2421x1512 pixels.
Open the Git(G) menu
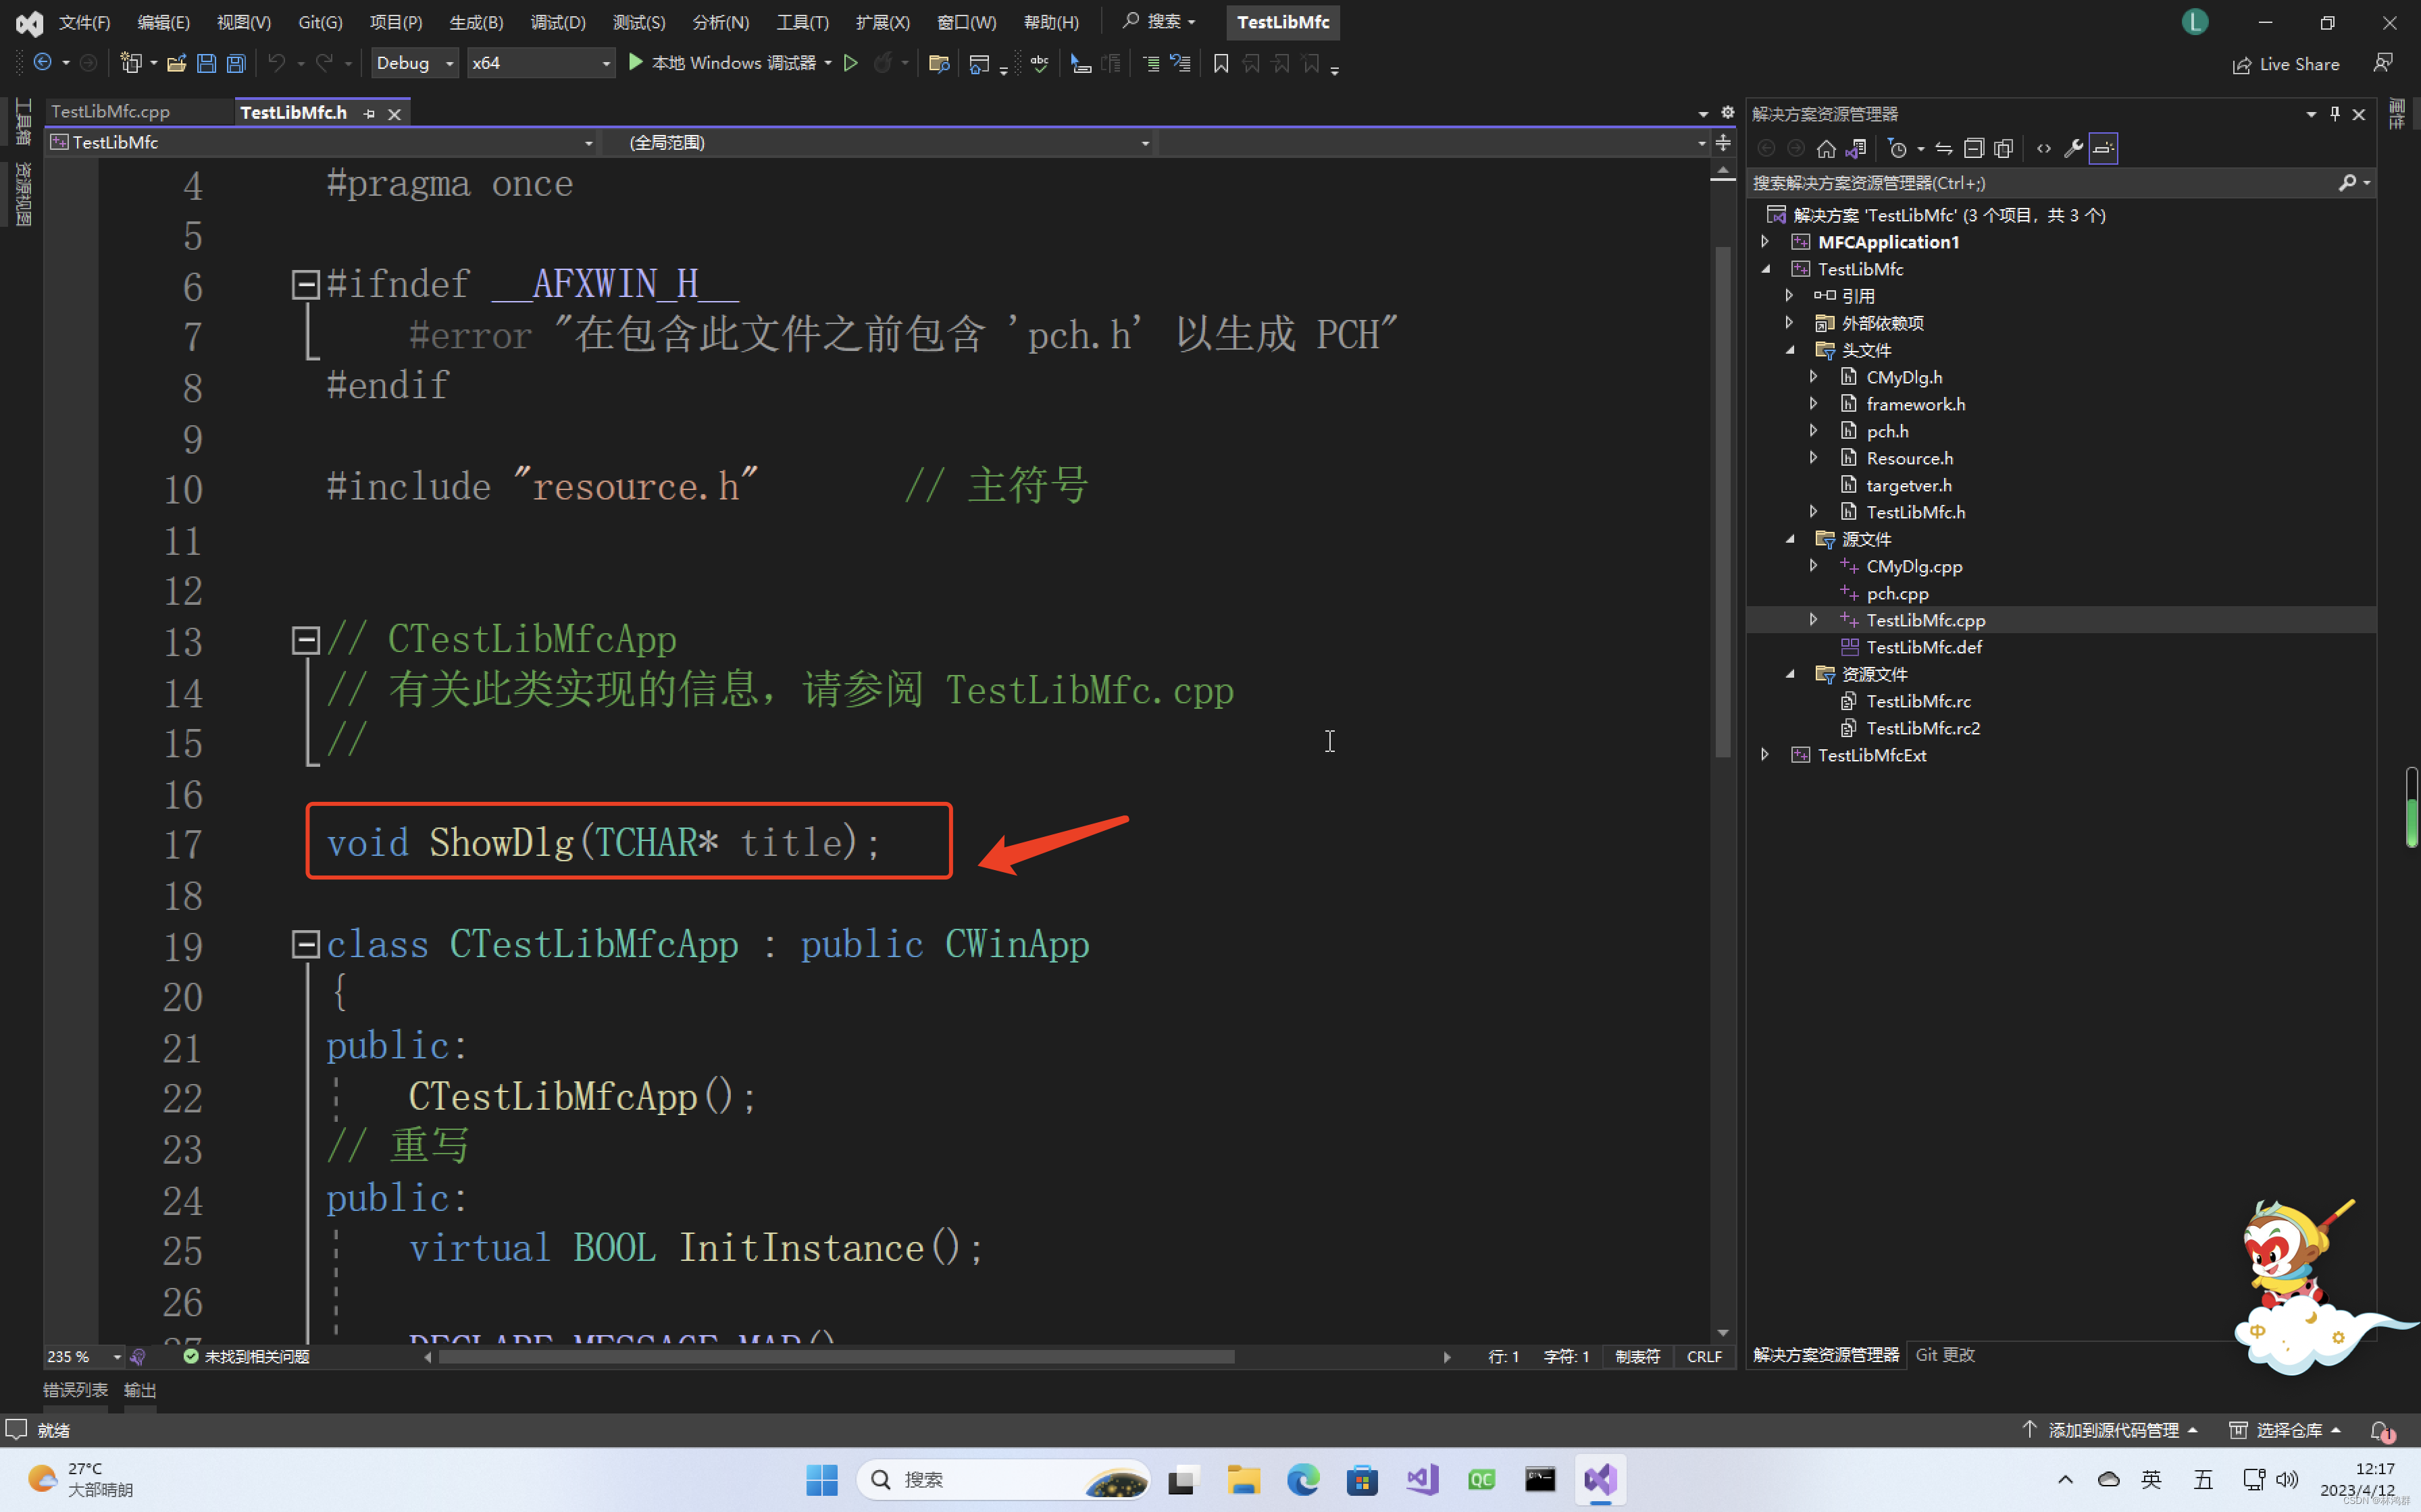click(x=320, y=22)
